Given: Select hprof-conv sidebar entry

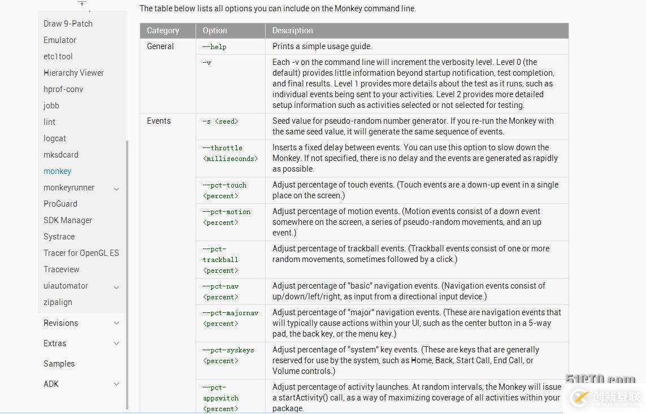Looking at the screenshot, I should click(x=63, y=89).
